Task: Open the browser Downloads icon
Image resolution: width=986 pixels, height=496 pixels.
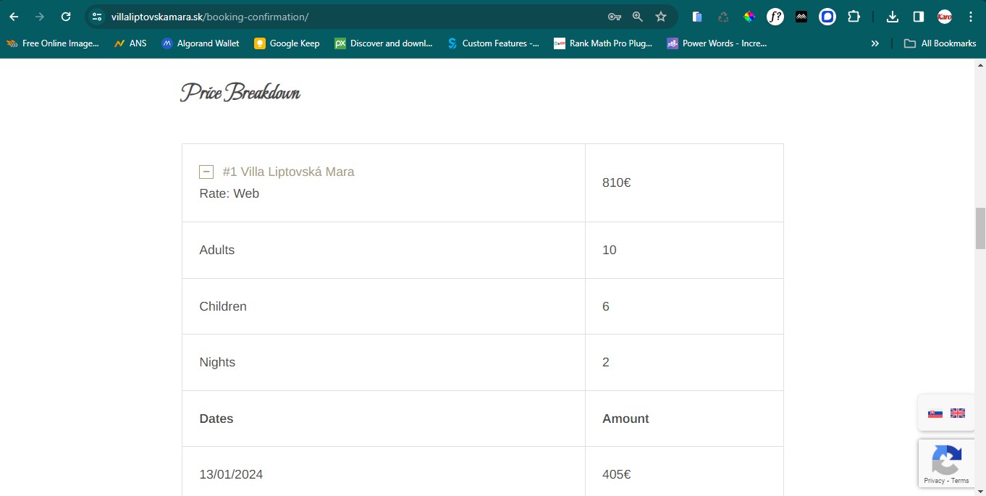Action: 893,17
